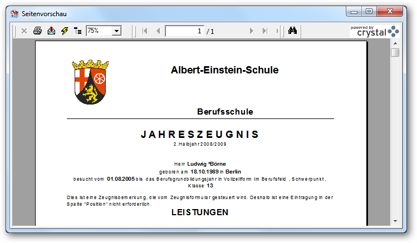Click the Berufsschule subtitle
The width and height of the screenshot is (417, 243).
click(225, 112)
